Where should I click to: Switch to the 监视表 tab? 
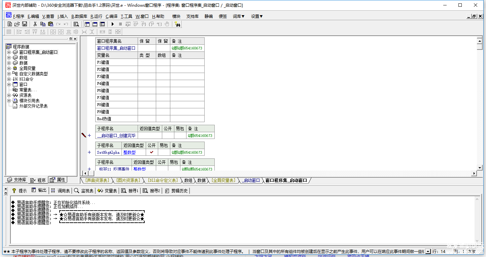click(x=84, y=191)
